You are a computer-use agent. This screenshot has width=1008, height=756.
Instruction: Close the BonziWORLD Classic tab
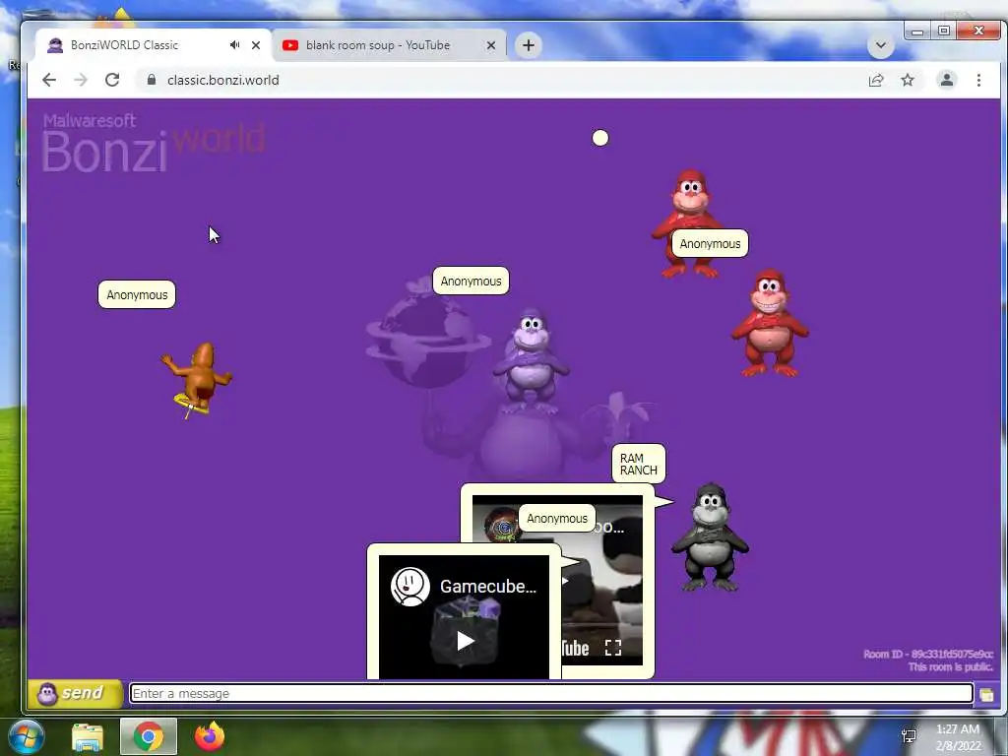(x=256, y=45)
